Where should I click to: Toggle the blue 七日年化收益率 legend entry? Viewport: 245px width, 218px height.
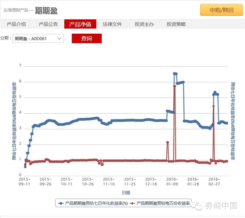pos(93,203)
